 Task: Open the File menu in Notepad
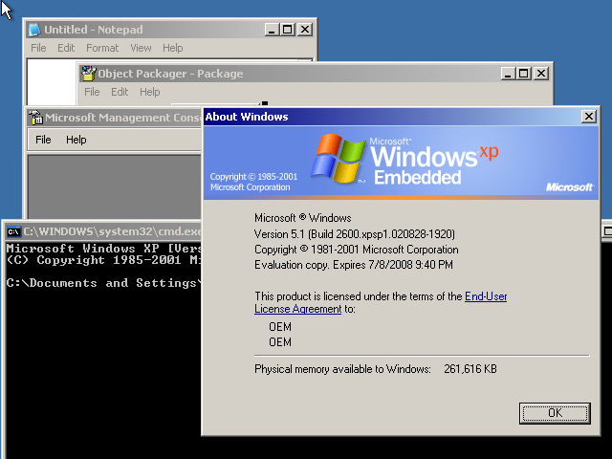point(38,48)
